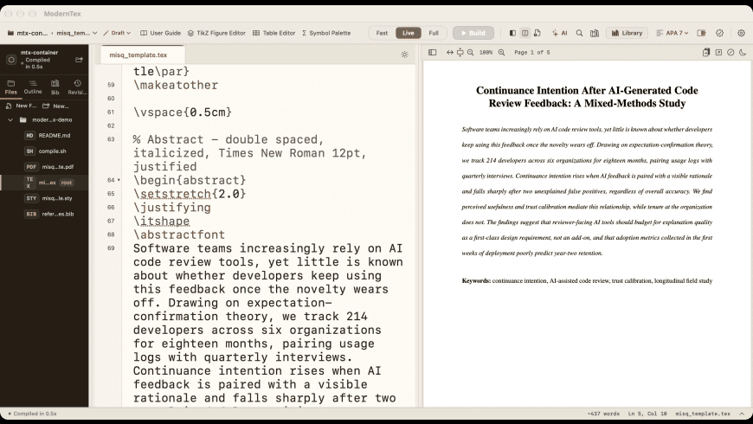753x424 pixels.
Task: Open the Draft mode dropdown
Action: tap(117, 33)
